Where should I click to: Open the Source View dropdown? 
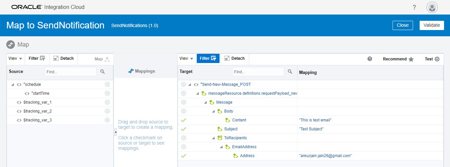tap(15, 59)
